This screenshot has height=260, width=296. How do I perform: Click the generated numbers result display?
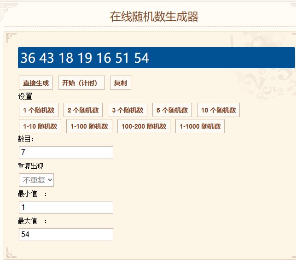coord(157,58)
